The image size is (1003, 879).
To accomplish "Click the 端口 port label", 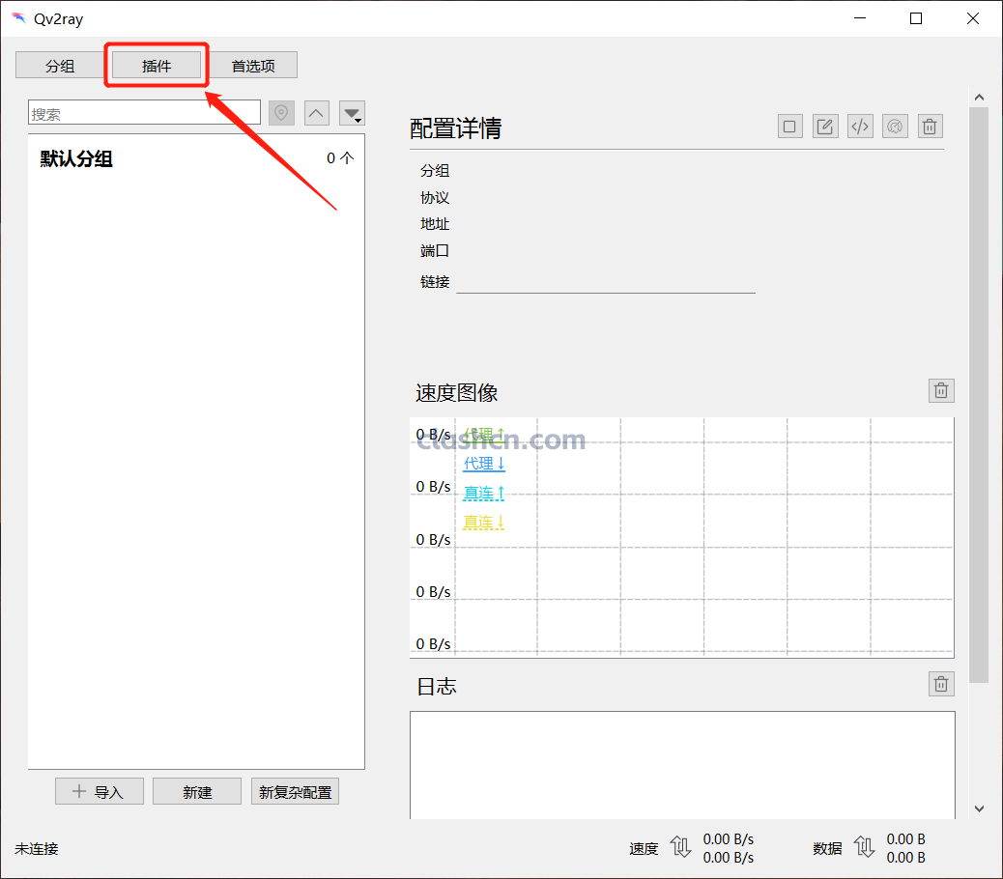I will [435, 250].
